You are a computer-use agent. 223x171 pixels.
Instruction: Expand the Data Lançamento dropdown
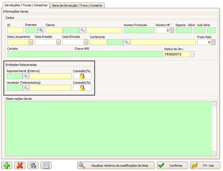tap(31, 42)
